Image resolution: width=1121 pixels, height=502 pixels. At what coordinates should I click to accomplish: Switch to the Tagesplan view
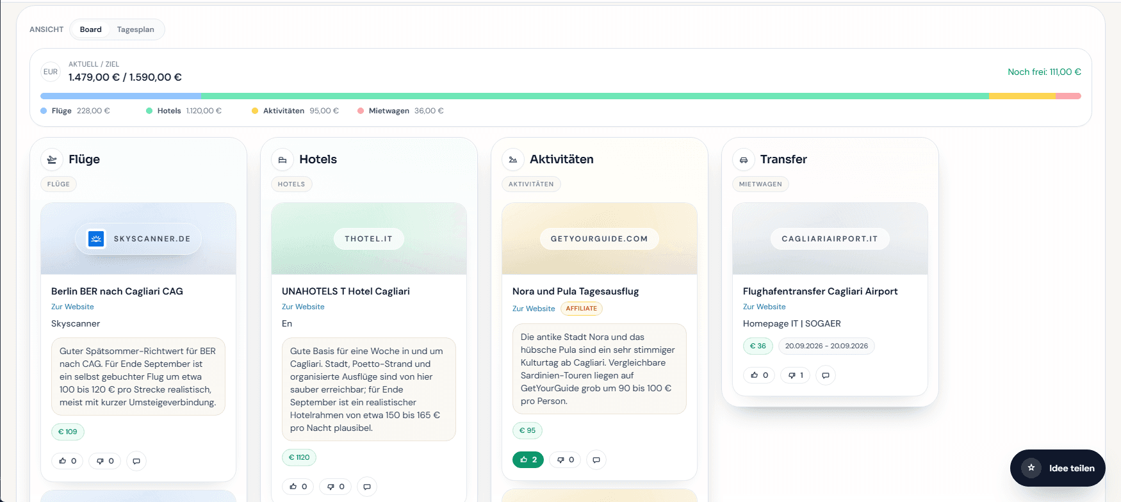[135, 29]
